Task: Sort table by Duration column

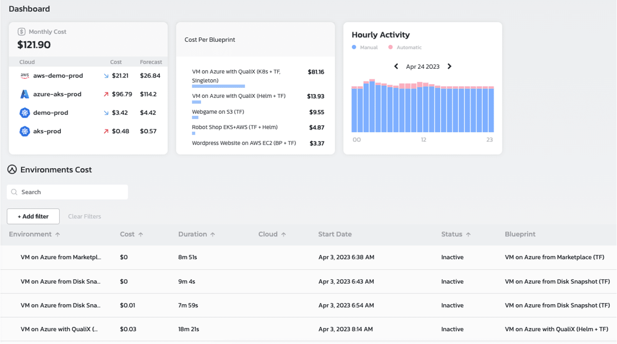Action: tap(196, 234)
